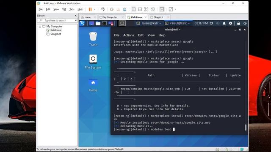Open the notifications bell icon
Screen dimensions: 271x152
coord(224,23)
